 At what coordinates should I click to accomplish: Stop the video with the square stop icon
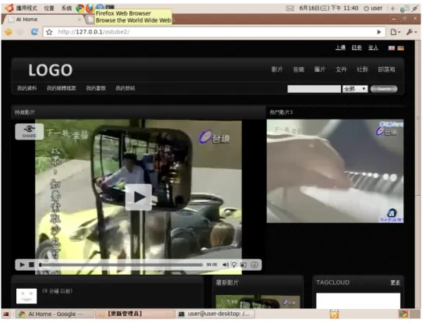click(x=31, y=264)
